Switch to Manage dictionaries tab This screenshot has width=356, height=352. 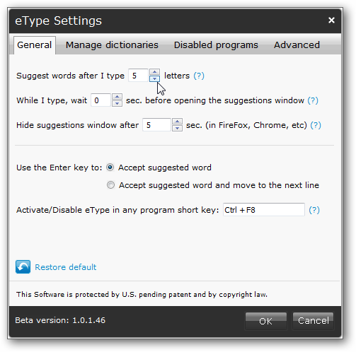click(x=112, y=45)
